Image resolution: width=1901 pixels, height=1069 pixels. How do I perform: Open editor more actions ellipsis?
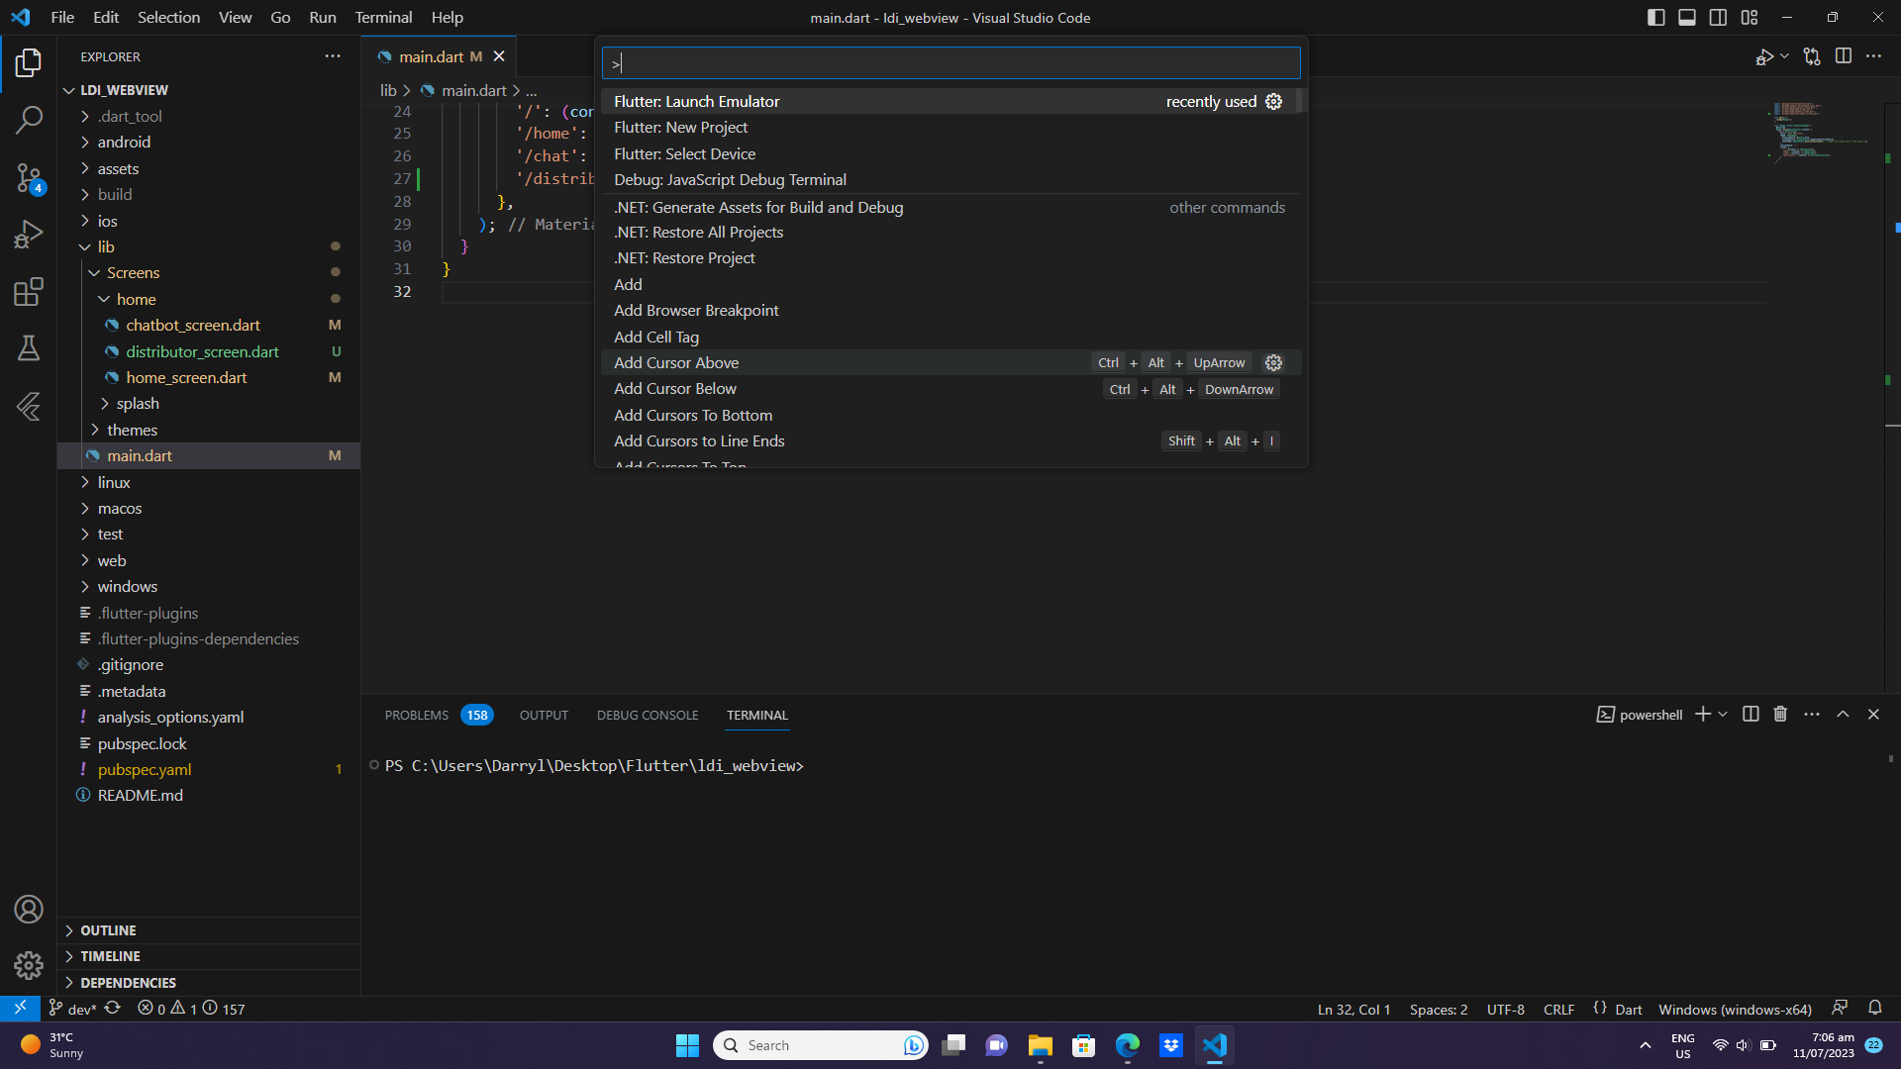click(1874, 56)
